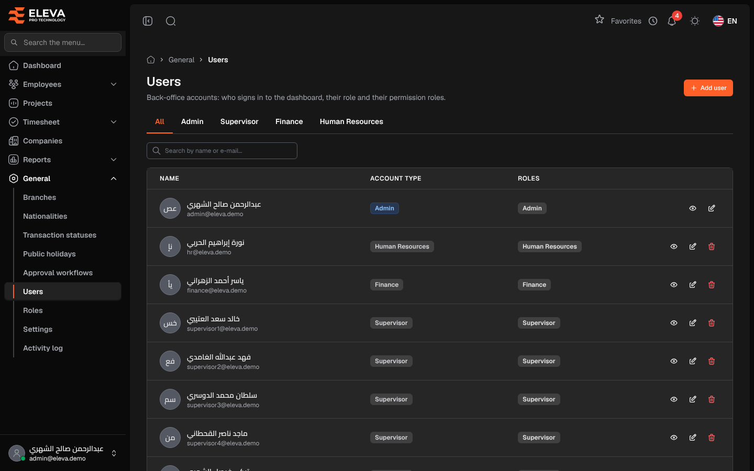Click the Favorites star icon
The image size is (754, 471).
[600, 19]
